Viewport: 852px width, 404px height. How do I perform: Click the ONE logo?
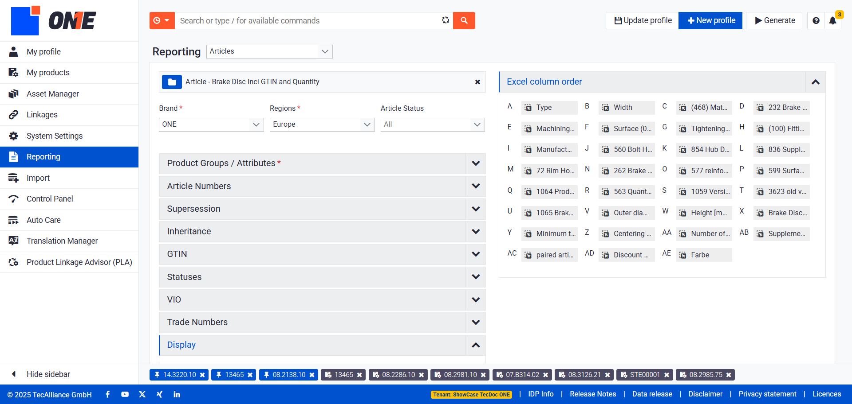[x=53, y=20]
